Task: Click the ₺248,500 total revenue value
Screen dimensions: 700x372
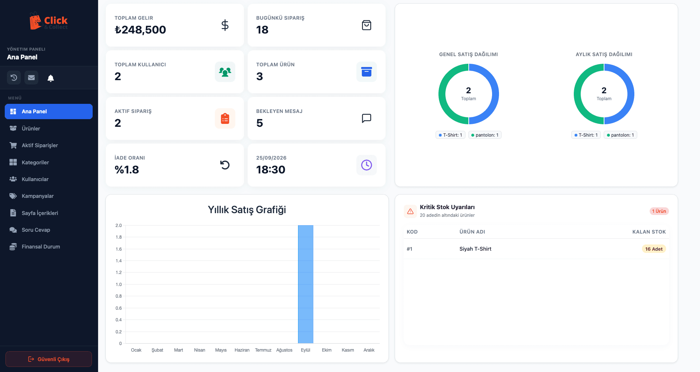Action: coord(140,30)
